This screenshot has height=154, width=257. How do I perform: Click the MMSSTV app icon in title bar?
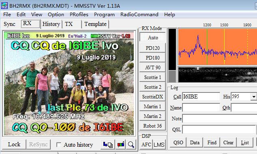tap(4, 6)
